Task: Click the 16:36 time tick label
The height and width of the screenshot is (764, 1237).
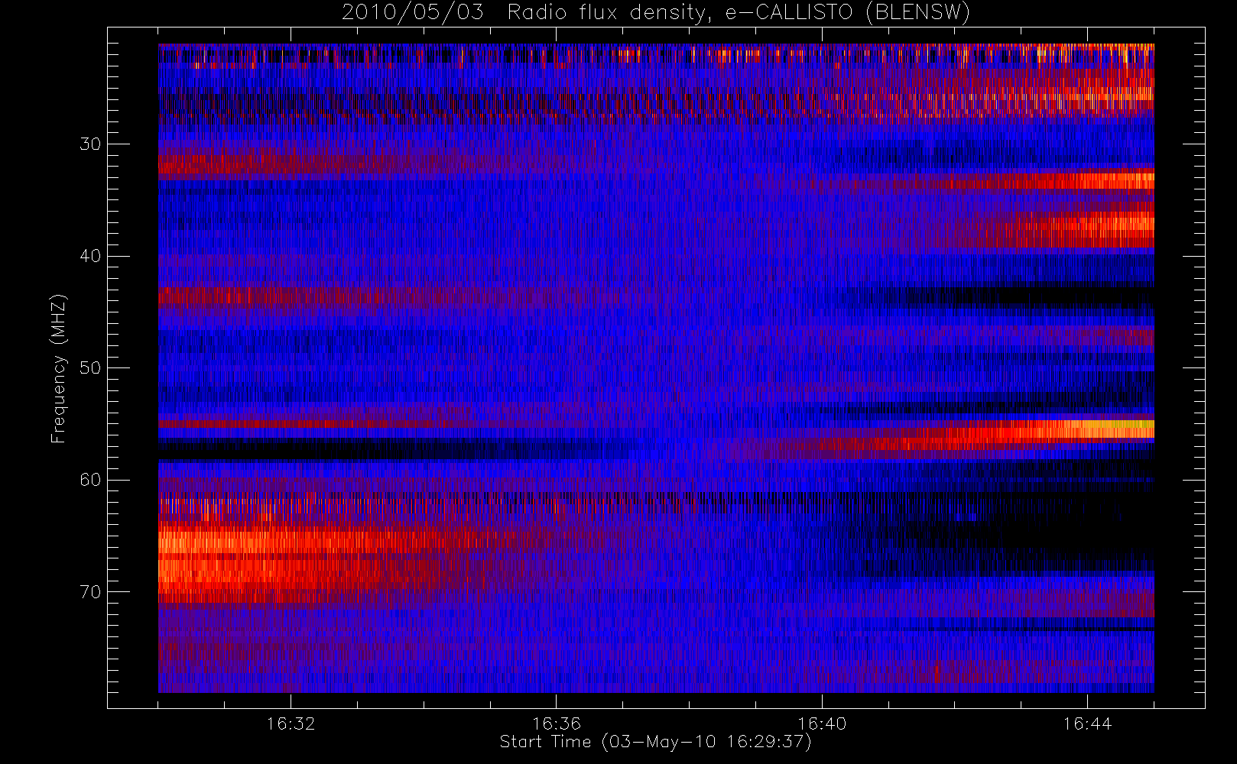Action: pos(556,724)
